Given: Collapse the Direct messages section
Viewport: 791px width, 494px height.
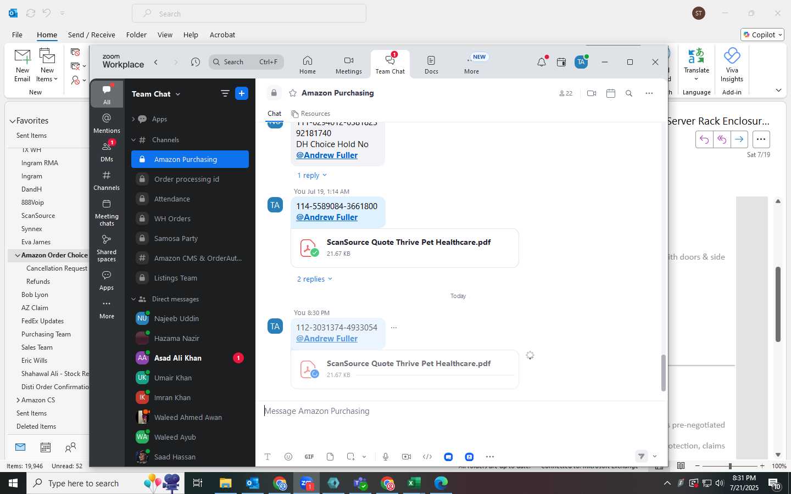Looking at the screenshot, I should pos(133,299).
